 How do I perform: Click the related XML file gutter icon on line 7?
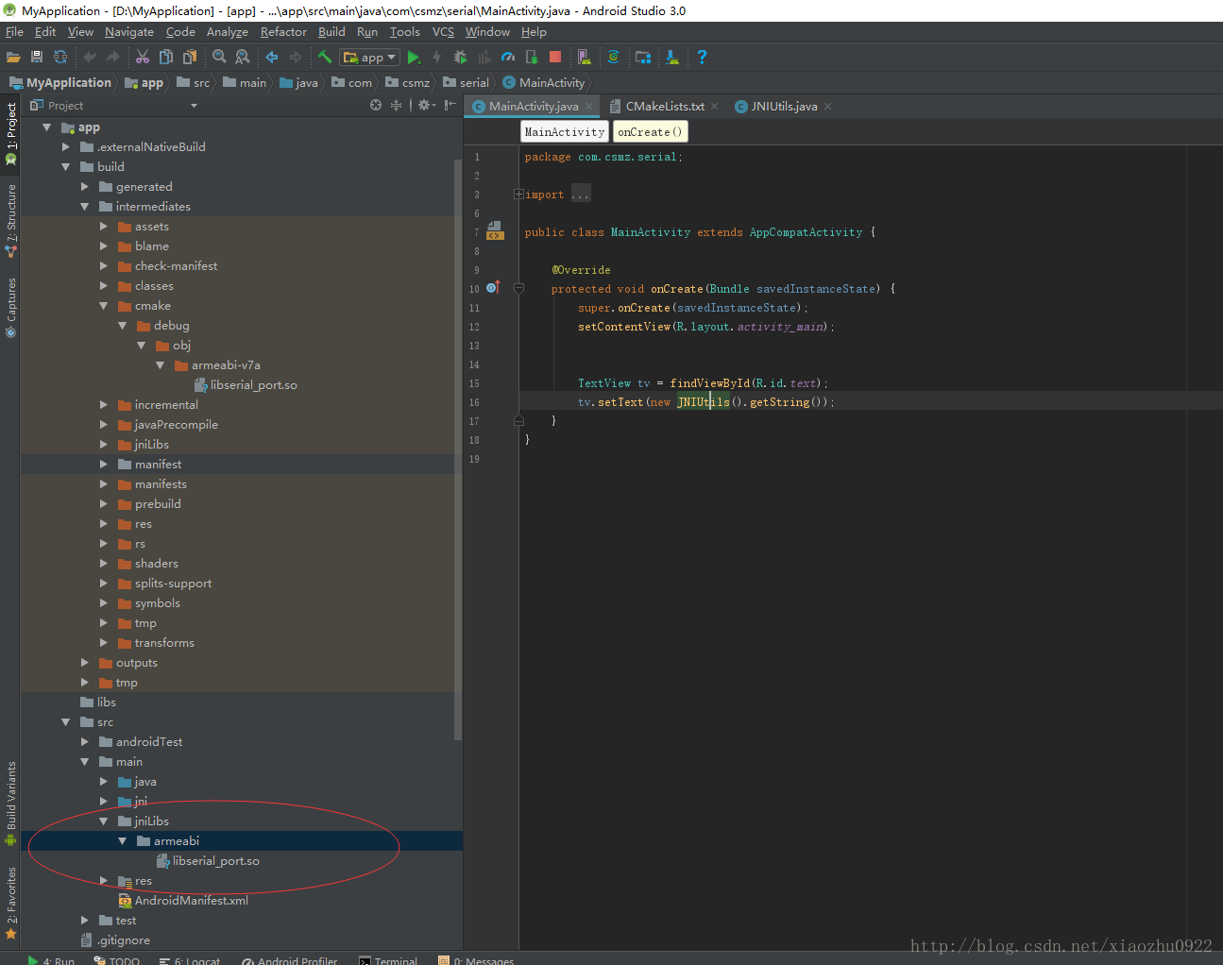495,230
